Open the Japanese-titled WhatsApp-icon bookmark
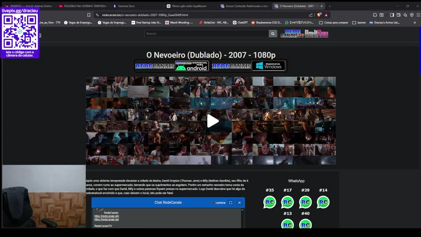421x237 pixels. tap(299, 23)
